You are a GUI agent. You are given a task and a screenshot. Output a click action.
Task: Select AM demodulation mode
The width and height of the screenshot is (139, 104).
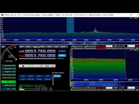click(22, 47)
